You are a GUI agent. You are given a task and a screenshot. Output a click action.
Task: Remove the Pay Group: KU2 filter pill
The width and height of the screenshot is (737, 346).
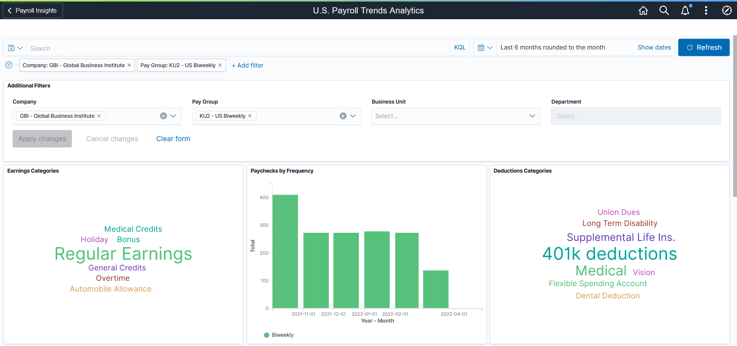[x=219, y=65]
